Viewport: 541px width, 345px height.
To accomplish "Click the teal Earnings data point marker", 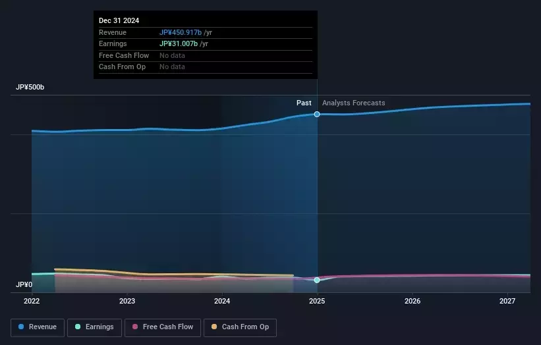I will (317, 280).
